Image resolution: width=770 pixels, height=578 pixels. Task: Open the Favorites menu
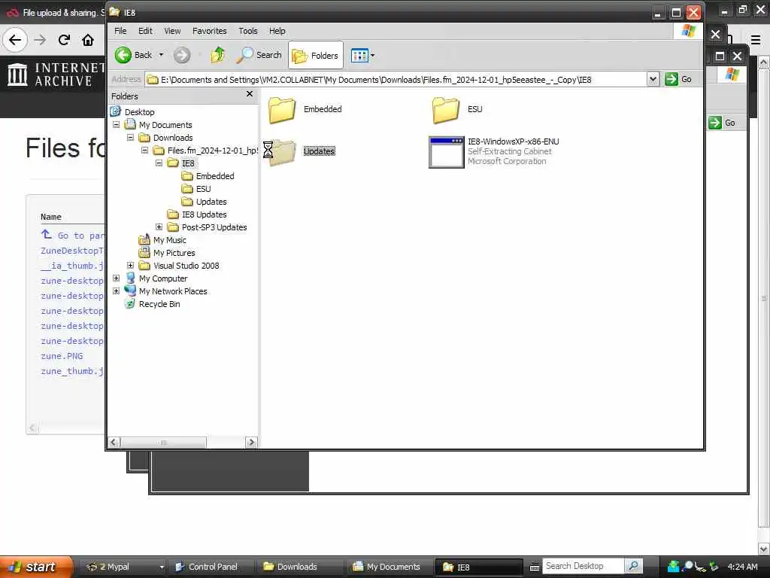(210, 31)
